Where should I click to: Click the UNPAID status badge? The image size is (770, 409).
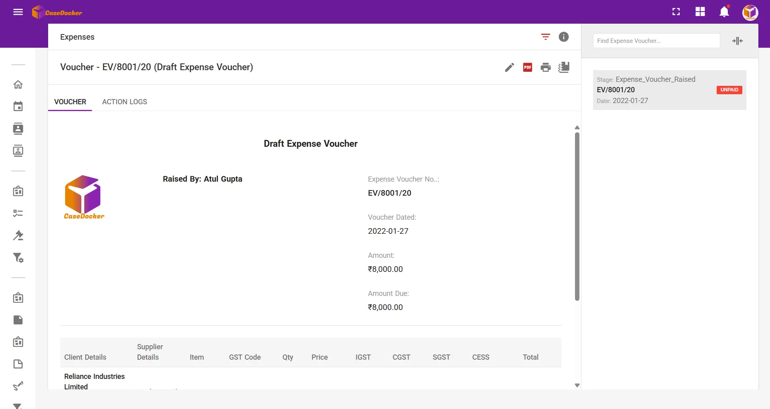[729, 90]
